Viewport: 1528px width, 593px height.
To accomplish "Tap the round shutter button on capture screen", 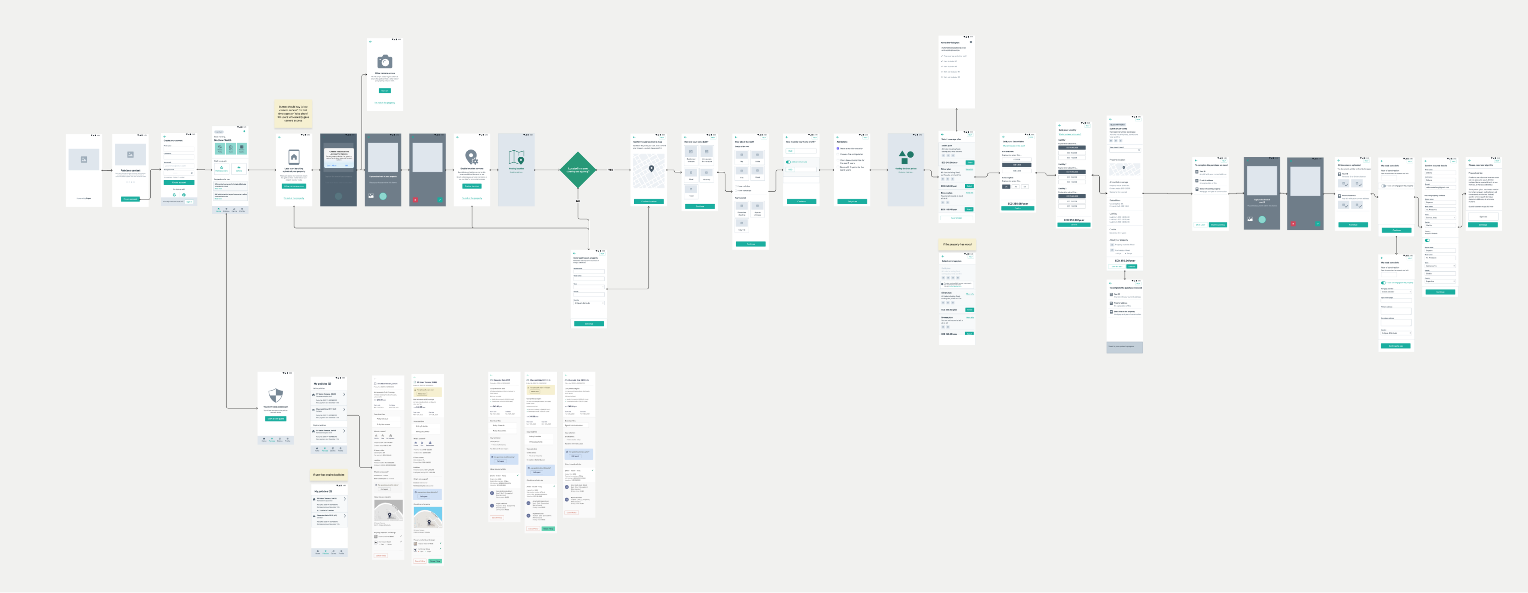I will point(383,196).
